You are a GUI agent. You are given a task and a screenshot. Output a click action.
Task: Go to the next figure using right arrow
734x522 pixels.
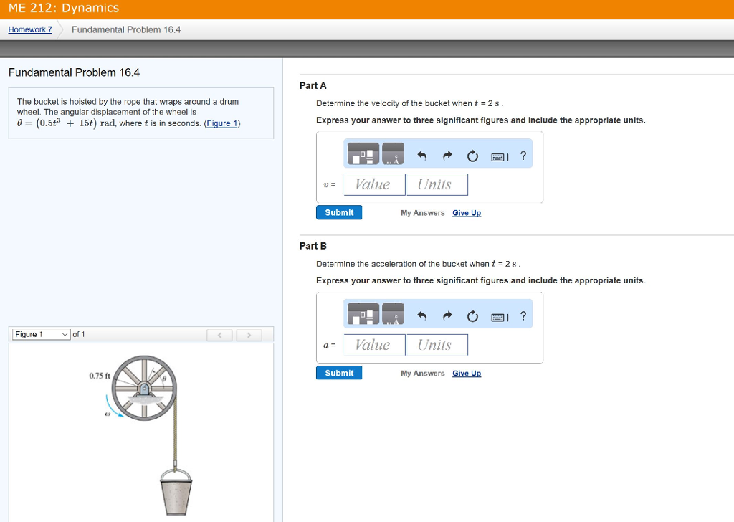click(249, 335)
